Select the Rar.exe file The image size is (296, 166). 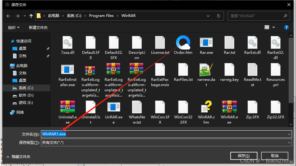pos(206,45)
